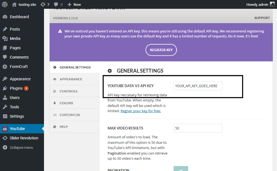Switch to the Controls tab
This screenshot has height=171, width=277.
tap(74, 91)
